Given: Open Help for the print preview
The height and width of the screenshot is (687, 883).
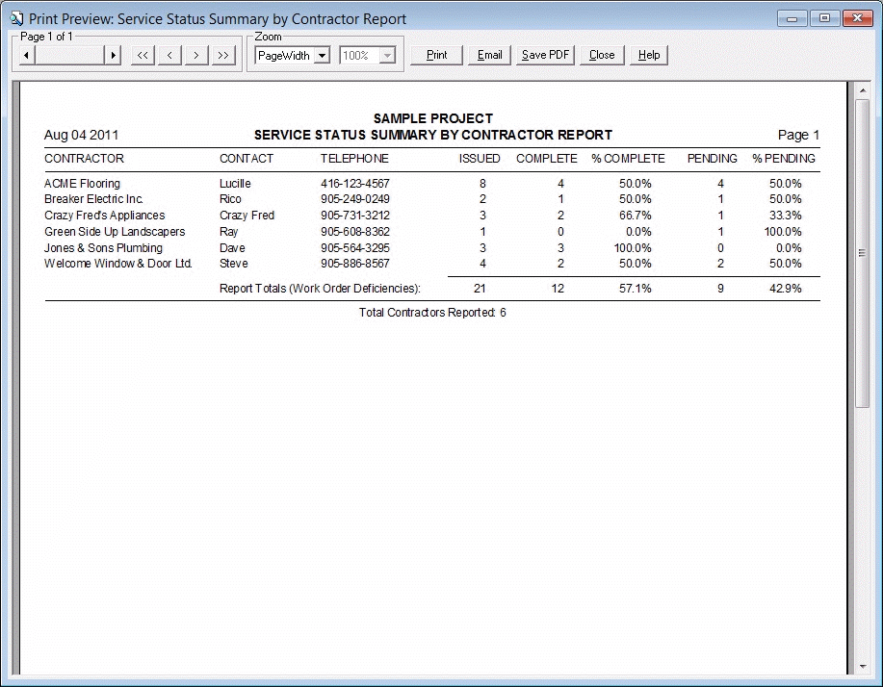Looking at the screenshot, I should point(649,55).
